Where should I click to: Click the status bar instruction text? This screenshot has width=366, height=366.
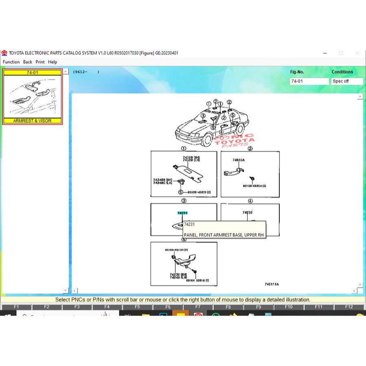(183, 299)
